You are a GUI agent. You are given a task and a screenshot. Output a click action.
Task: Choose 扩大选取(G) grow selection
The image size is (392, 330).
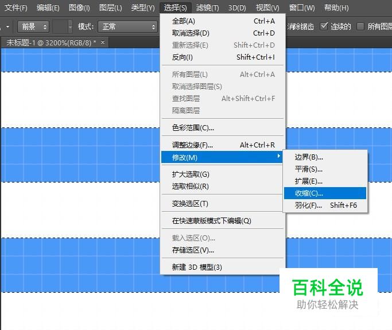pos(223,174)
